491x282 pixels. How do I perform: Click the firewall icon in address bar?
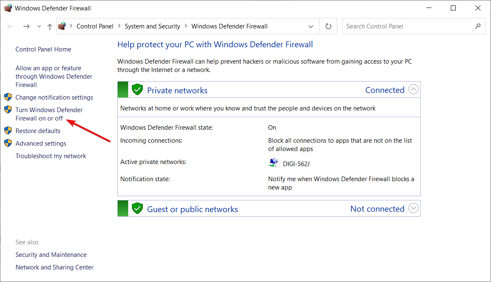point(62,26)
